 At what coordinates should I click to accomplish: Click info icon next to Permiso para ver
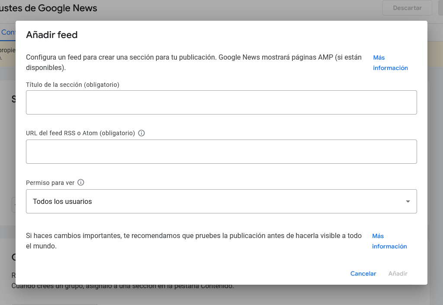coord(80,182)
